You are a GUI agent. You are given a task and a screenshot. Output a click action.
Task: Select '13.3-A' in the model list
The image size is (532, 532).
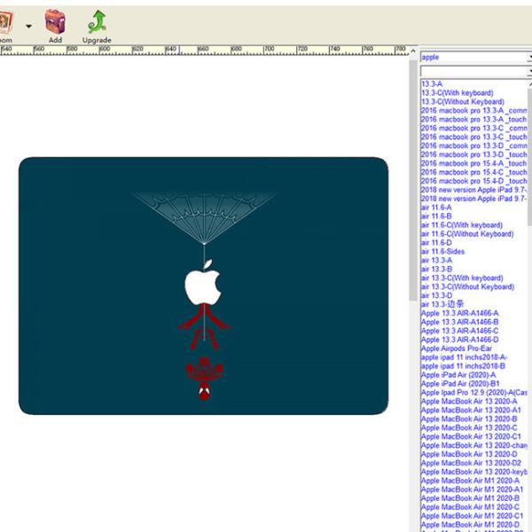coord(432,84)
